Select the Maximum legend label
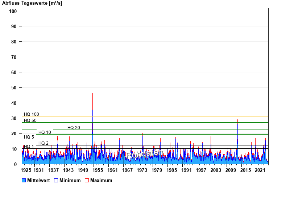Viewport: 290px width, 199px height. [101, 181]
